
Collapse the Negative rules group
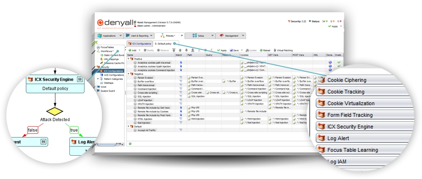tap(129, 74)
